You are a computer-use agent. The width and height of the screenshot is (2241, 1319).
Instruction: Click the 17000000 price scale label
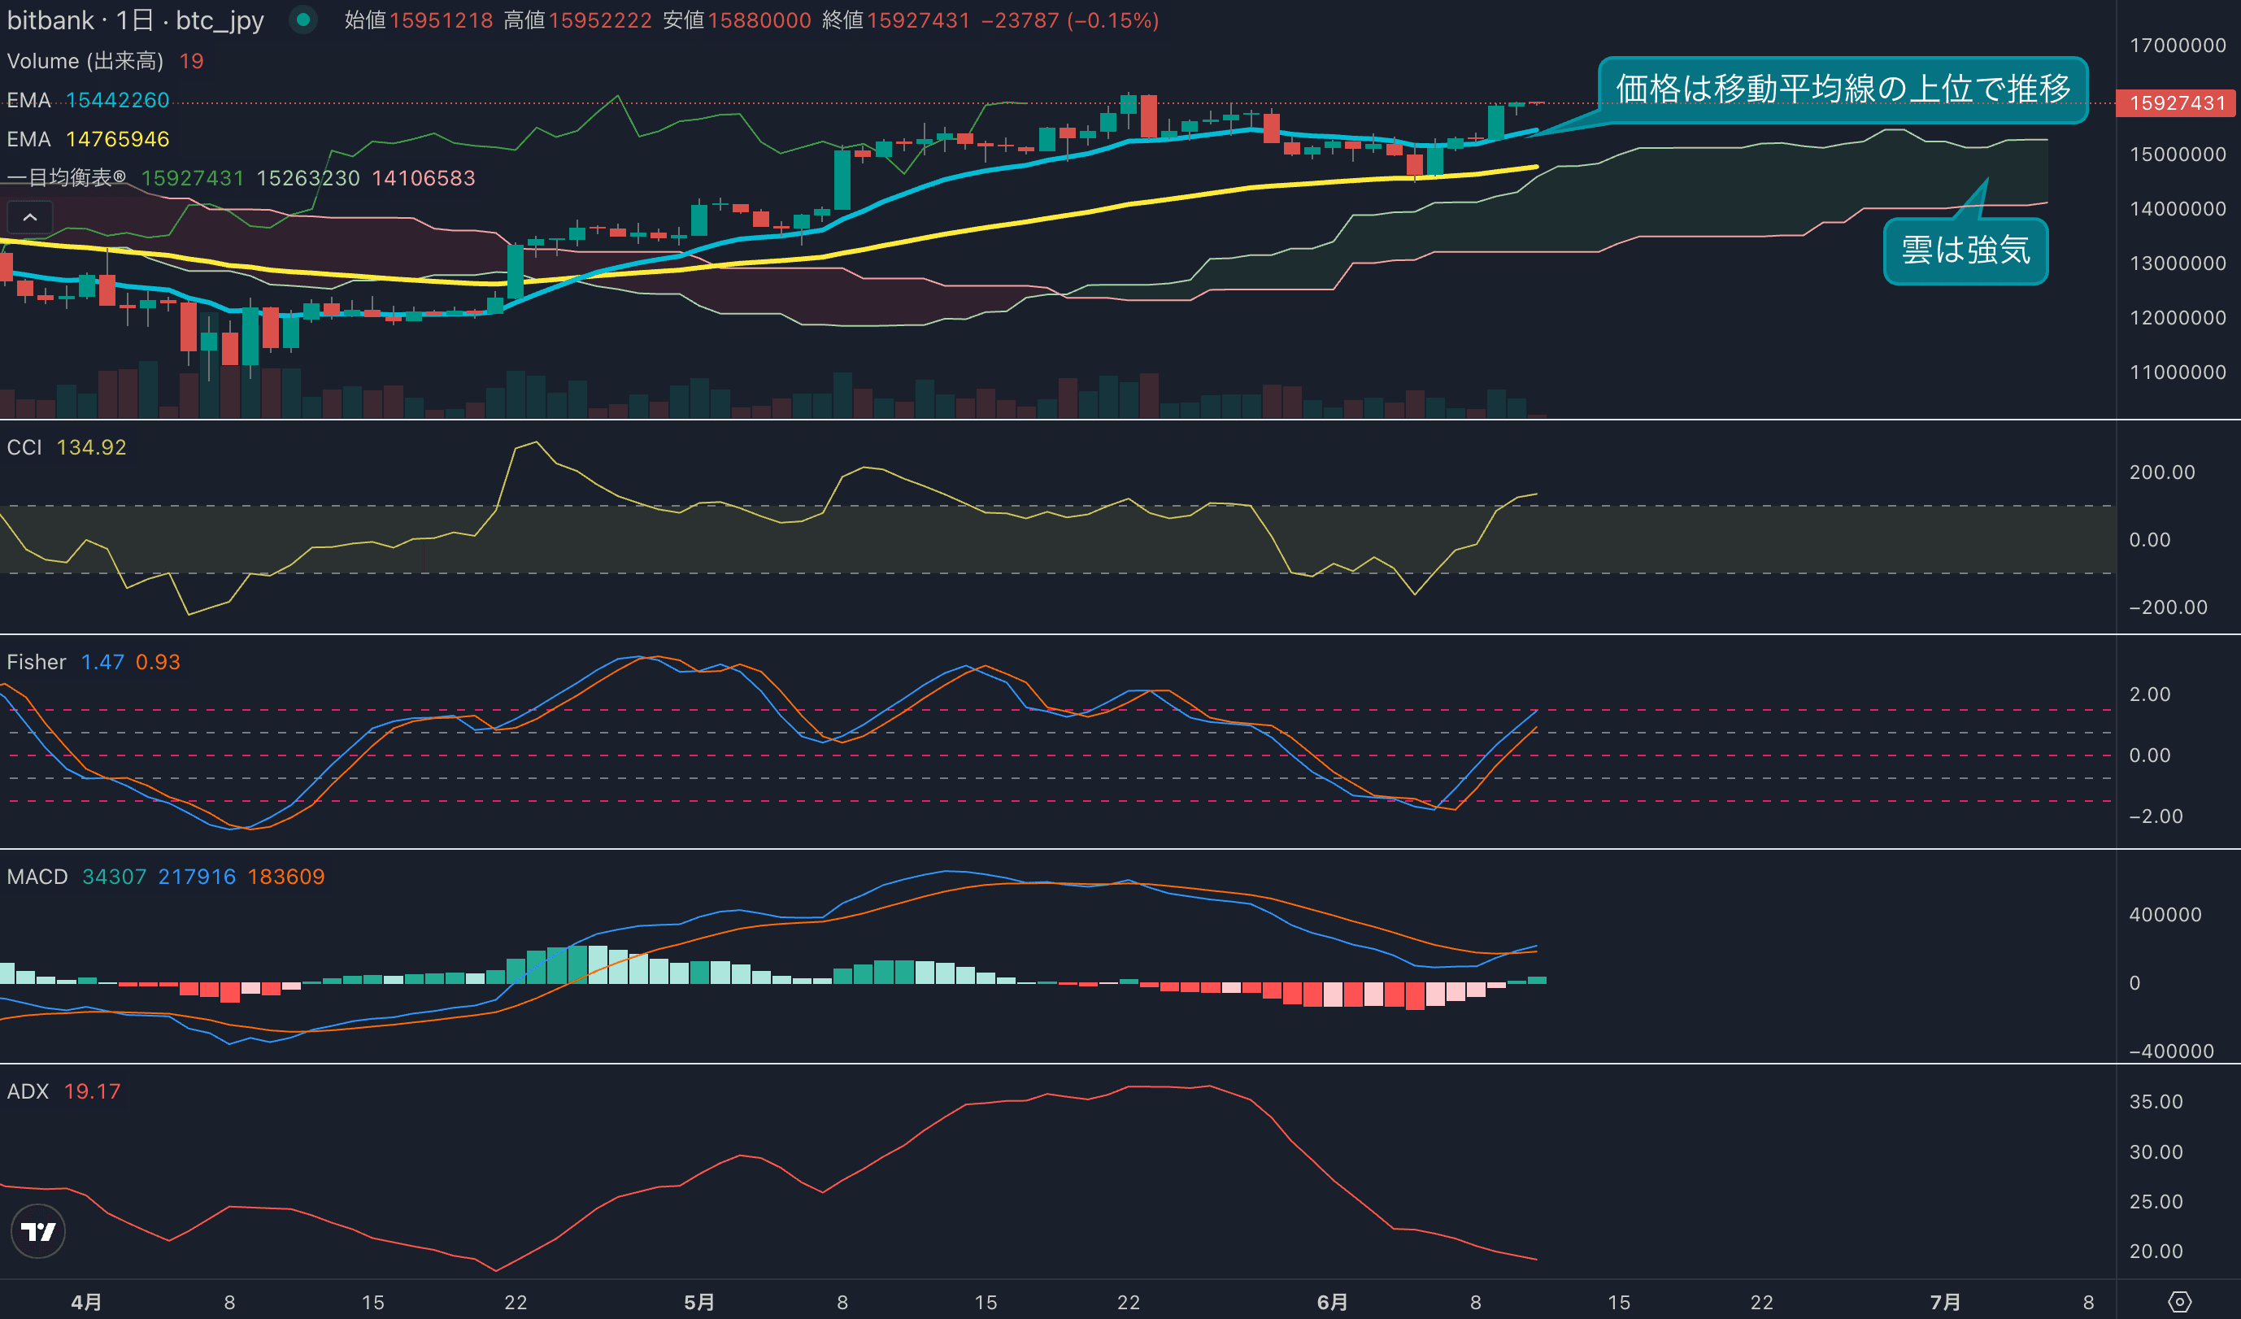coord(2177,46)
